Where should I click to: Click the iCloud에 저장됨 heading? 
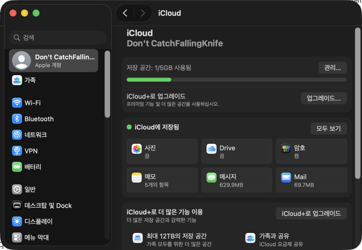[x=157, y=127]
